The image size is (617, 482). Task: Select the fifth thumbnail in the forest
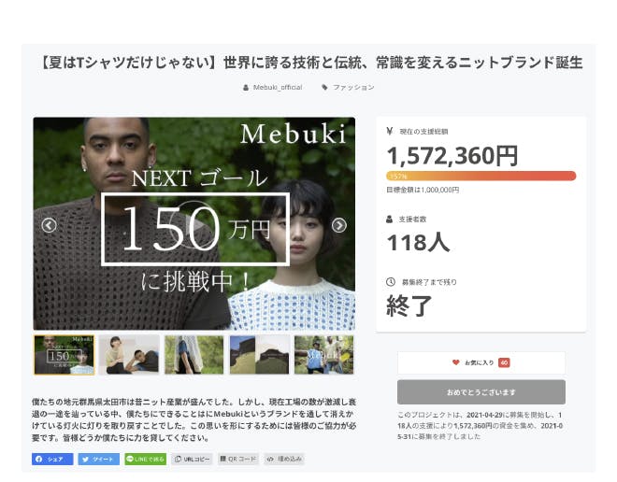click(323, 355)
